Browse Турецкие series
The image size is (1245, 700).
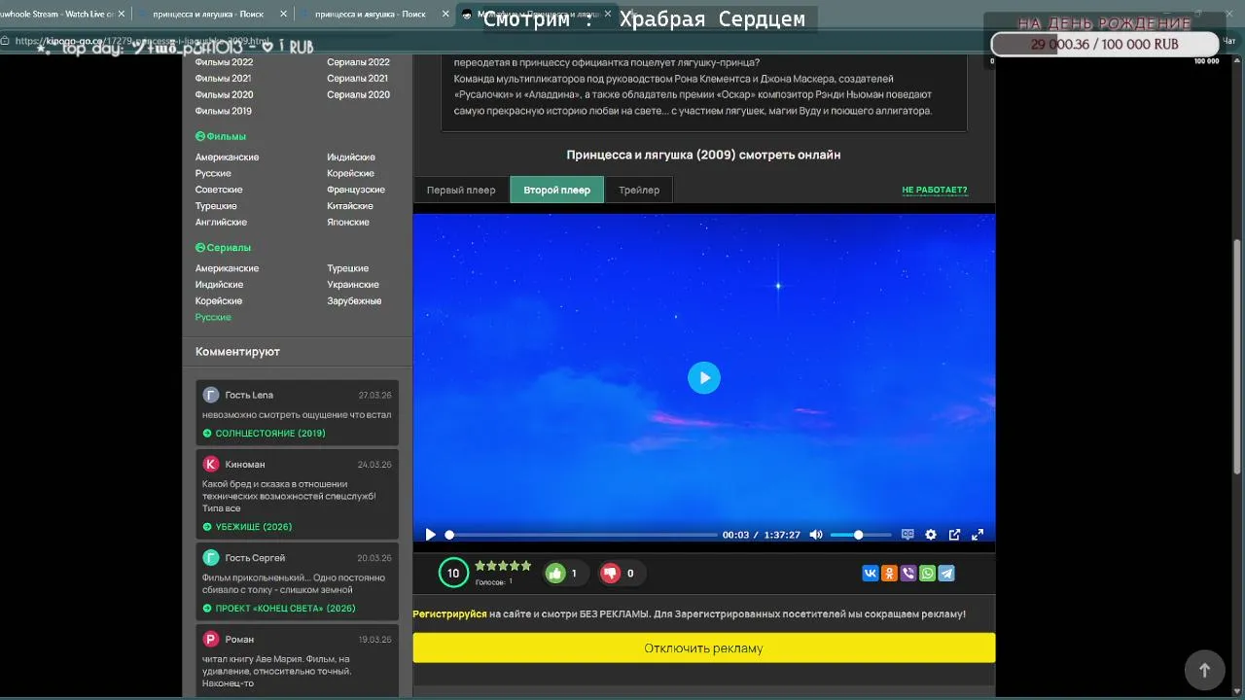coord(348,268)
